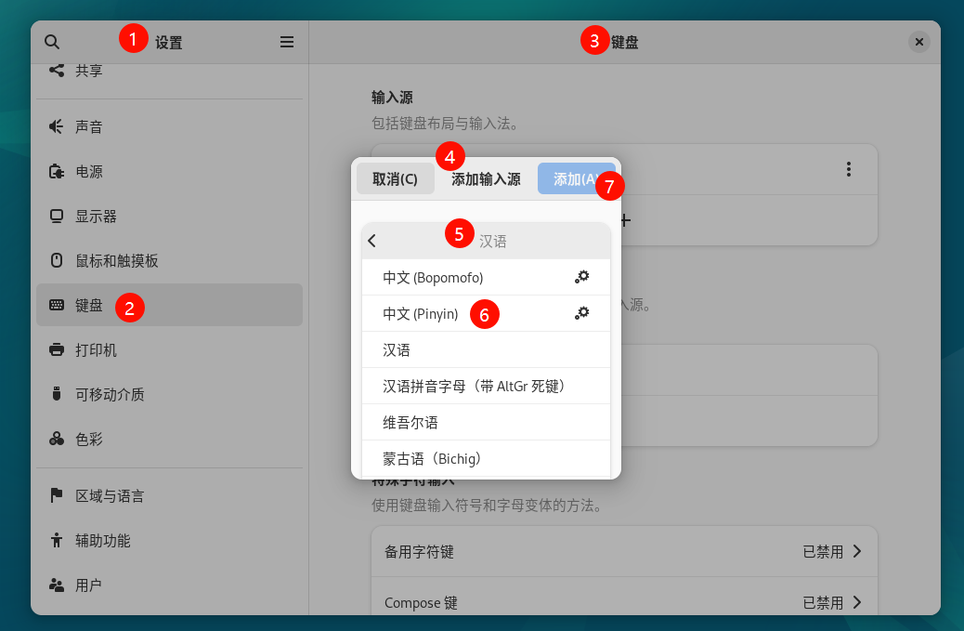
Task: Click the search icon in settings sidebar
Action: (52, 42)
